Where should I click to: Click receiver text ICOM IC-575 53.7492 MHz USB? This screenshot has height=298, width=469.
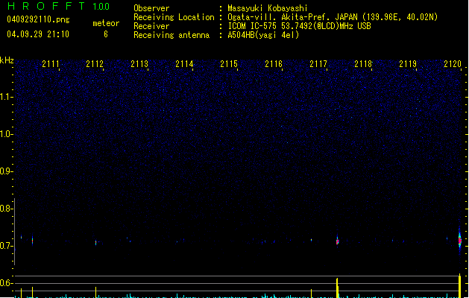[300, 26]
